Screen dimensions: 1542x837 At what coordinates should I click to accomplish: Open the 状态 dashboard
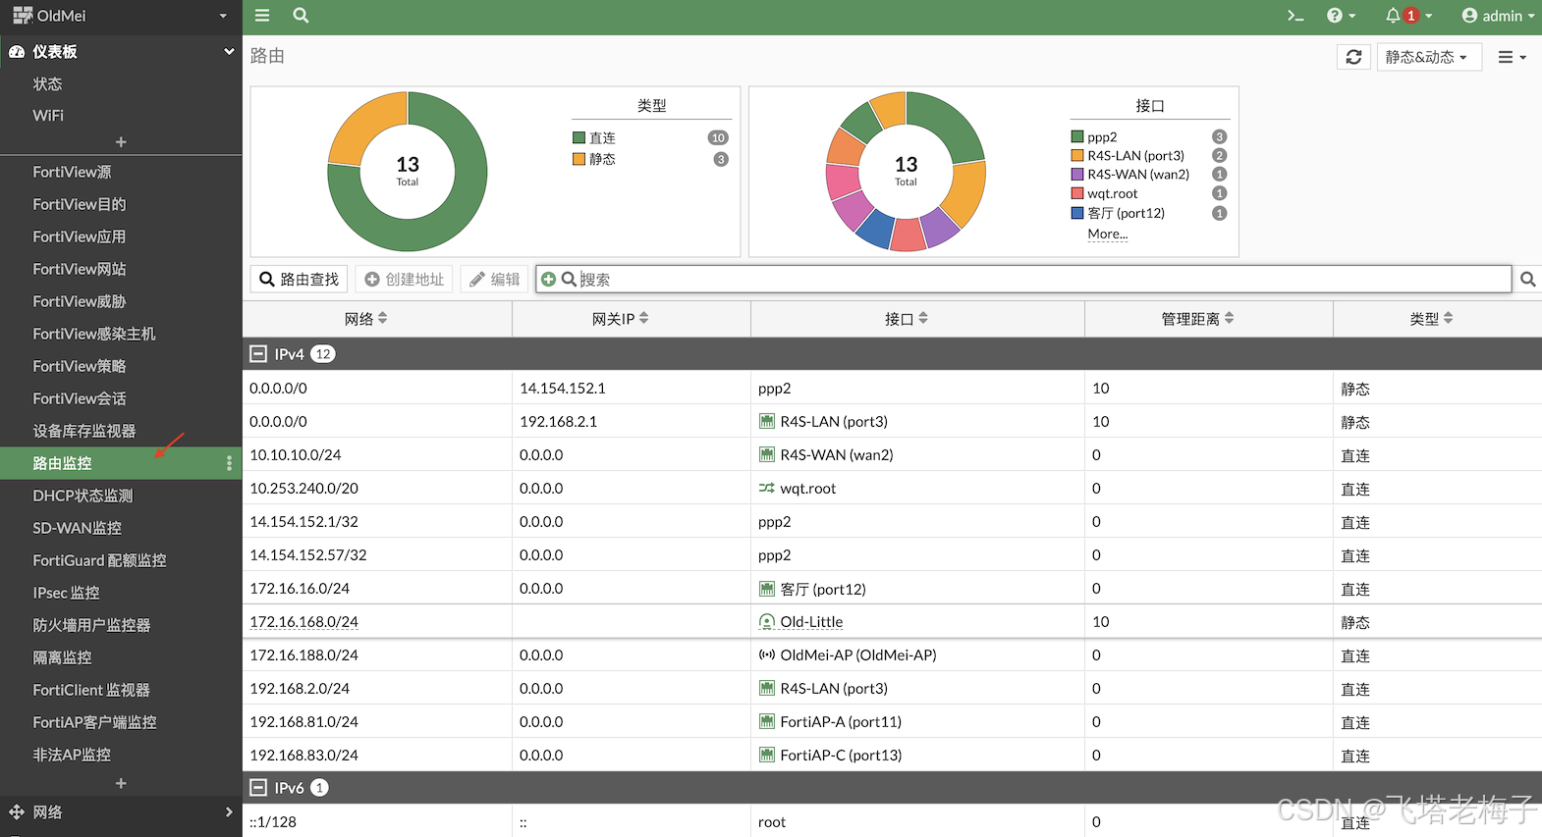coord(47,83)
